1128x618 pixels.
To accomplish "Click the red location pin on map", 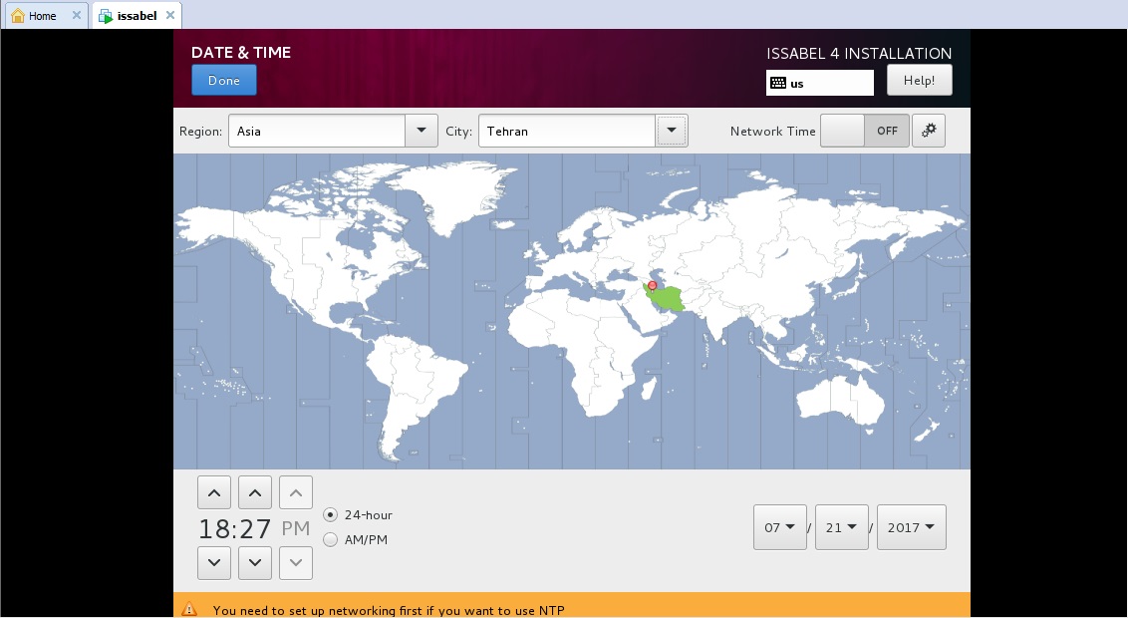I will [x=653, y=286].
